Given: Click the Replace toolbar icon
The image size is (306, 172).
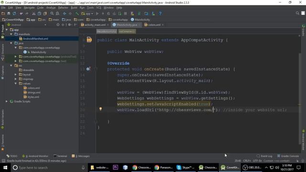Looking at the screenshot, I should coord(57,13).
